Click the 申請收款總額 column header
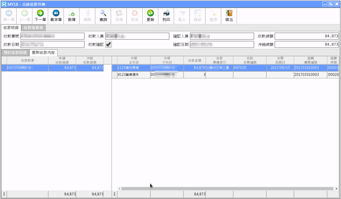Viewport: 341px width, 199px height. coord(62,60)
